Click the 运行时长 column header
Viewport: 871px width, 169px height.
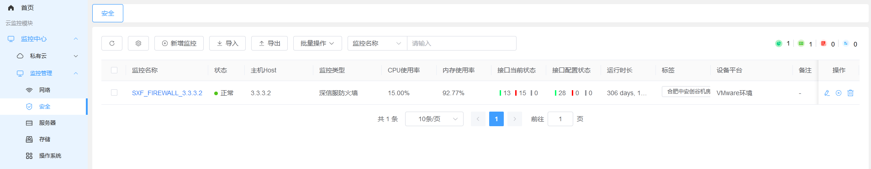620,70
